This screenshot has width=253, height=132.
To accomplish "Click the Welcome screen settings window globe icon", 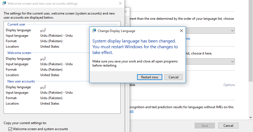I will pyautogui.click(x=4, y=3).
